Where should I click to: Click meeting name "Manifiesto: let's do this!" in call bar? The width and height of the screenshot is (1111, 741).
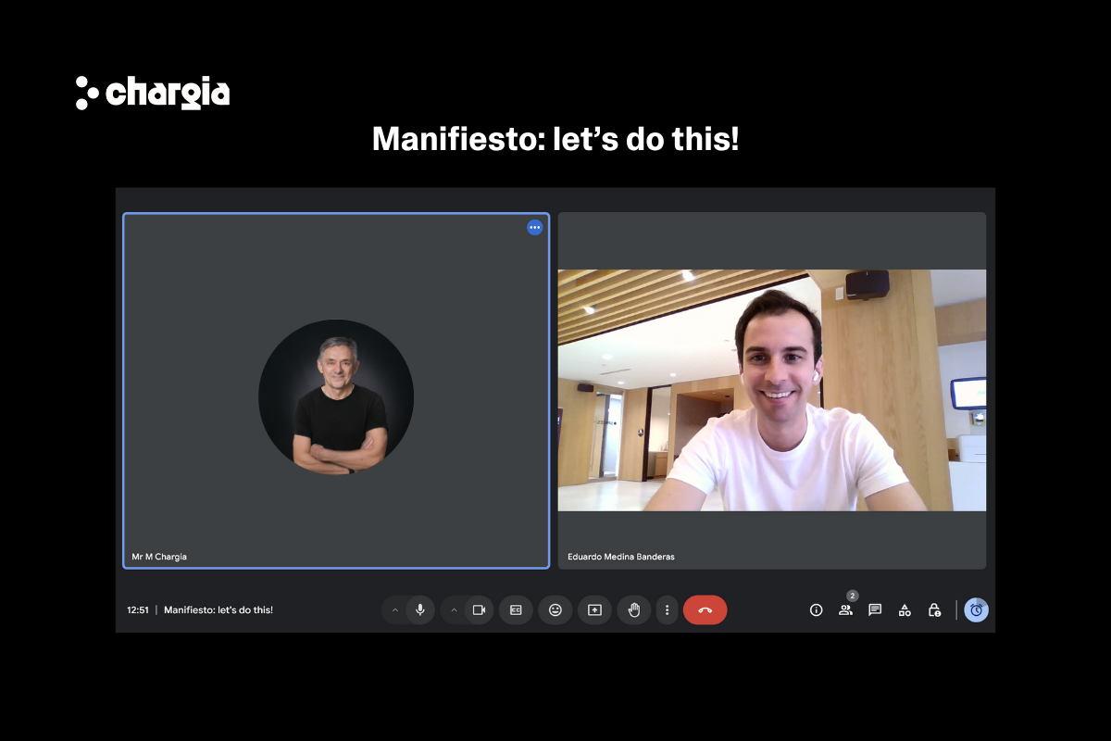pyautogui.click(x=218, y=610)
